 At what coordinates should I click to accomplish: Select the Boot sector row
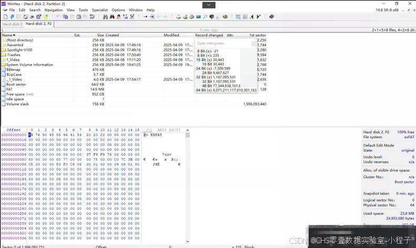click(134, 85)
